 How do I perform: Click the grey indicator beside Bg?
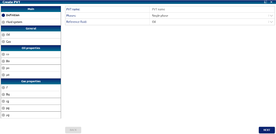[3, 95]
